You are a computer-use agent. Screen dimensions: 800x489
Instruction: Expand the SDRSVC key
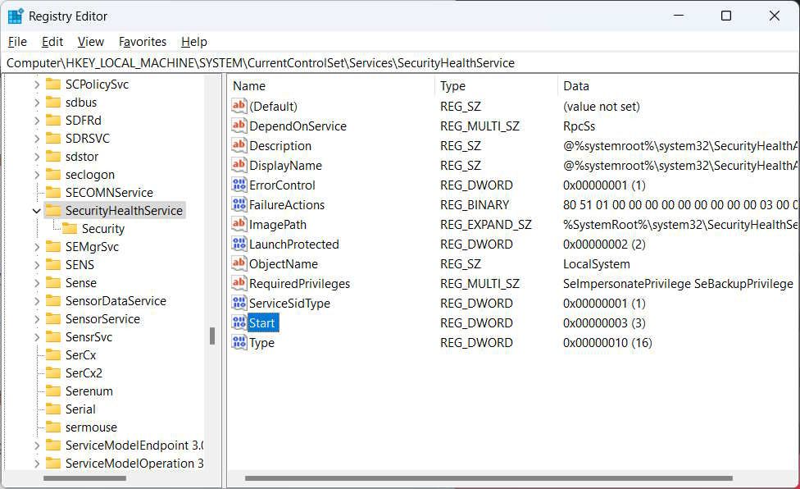(34, 138)
